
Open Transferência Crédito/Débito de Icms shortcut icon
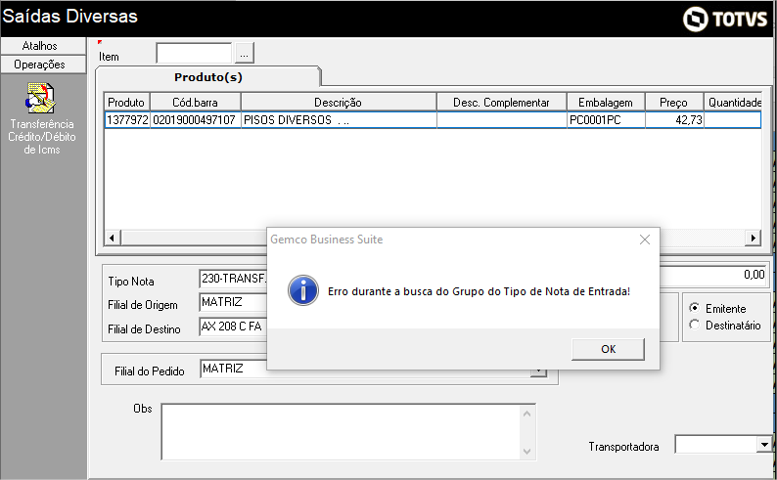coord(41,98)
